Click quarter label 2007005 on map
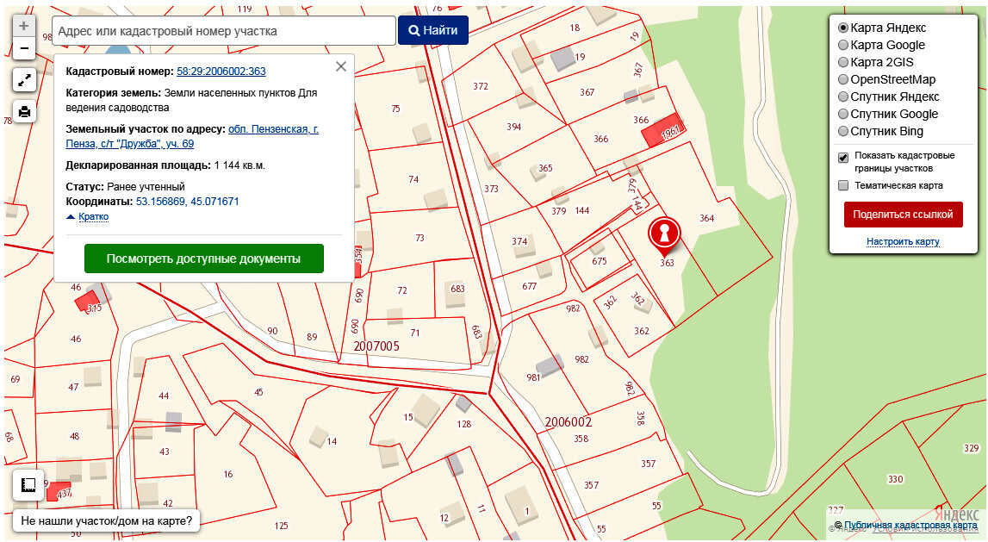The image size is (988, 542). [376, 346]
